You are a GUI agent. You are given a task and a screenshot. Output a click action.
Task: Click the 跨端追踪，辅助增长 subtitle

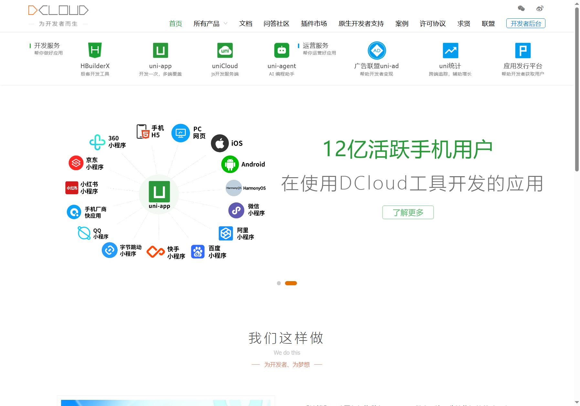click(450, 74)
